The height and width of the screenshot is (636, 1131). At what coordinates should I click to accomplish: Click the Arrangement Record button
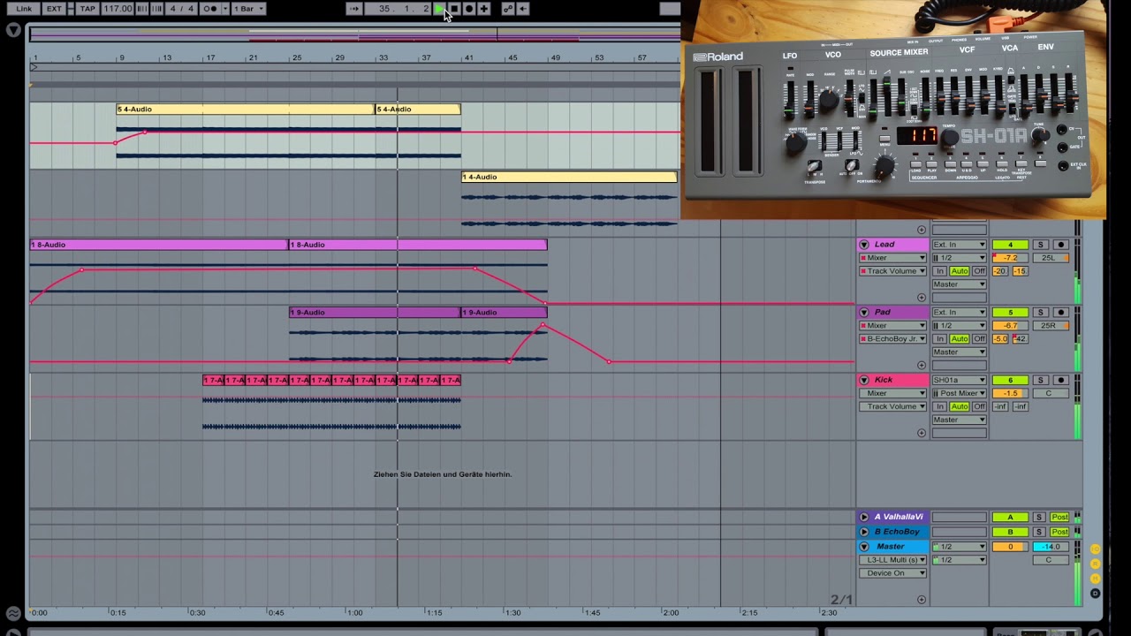468,9
